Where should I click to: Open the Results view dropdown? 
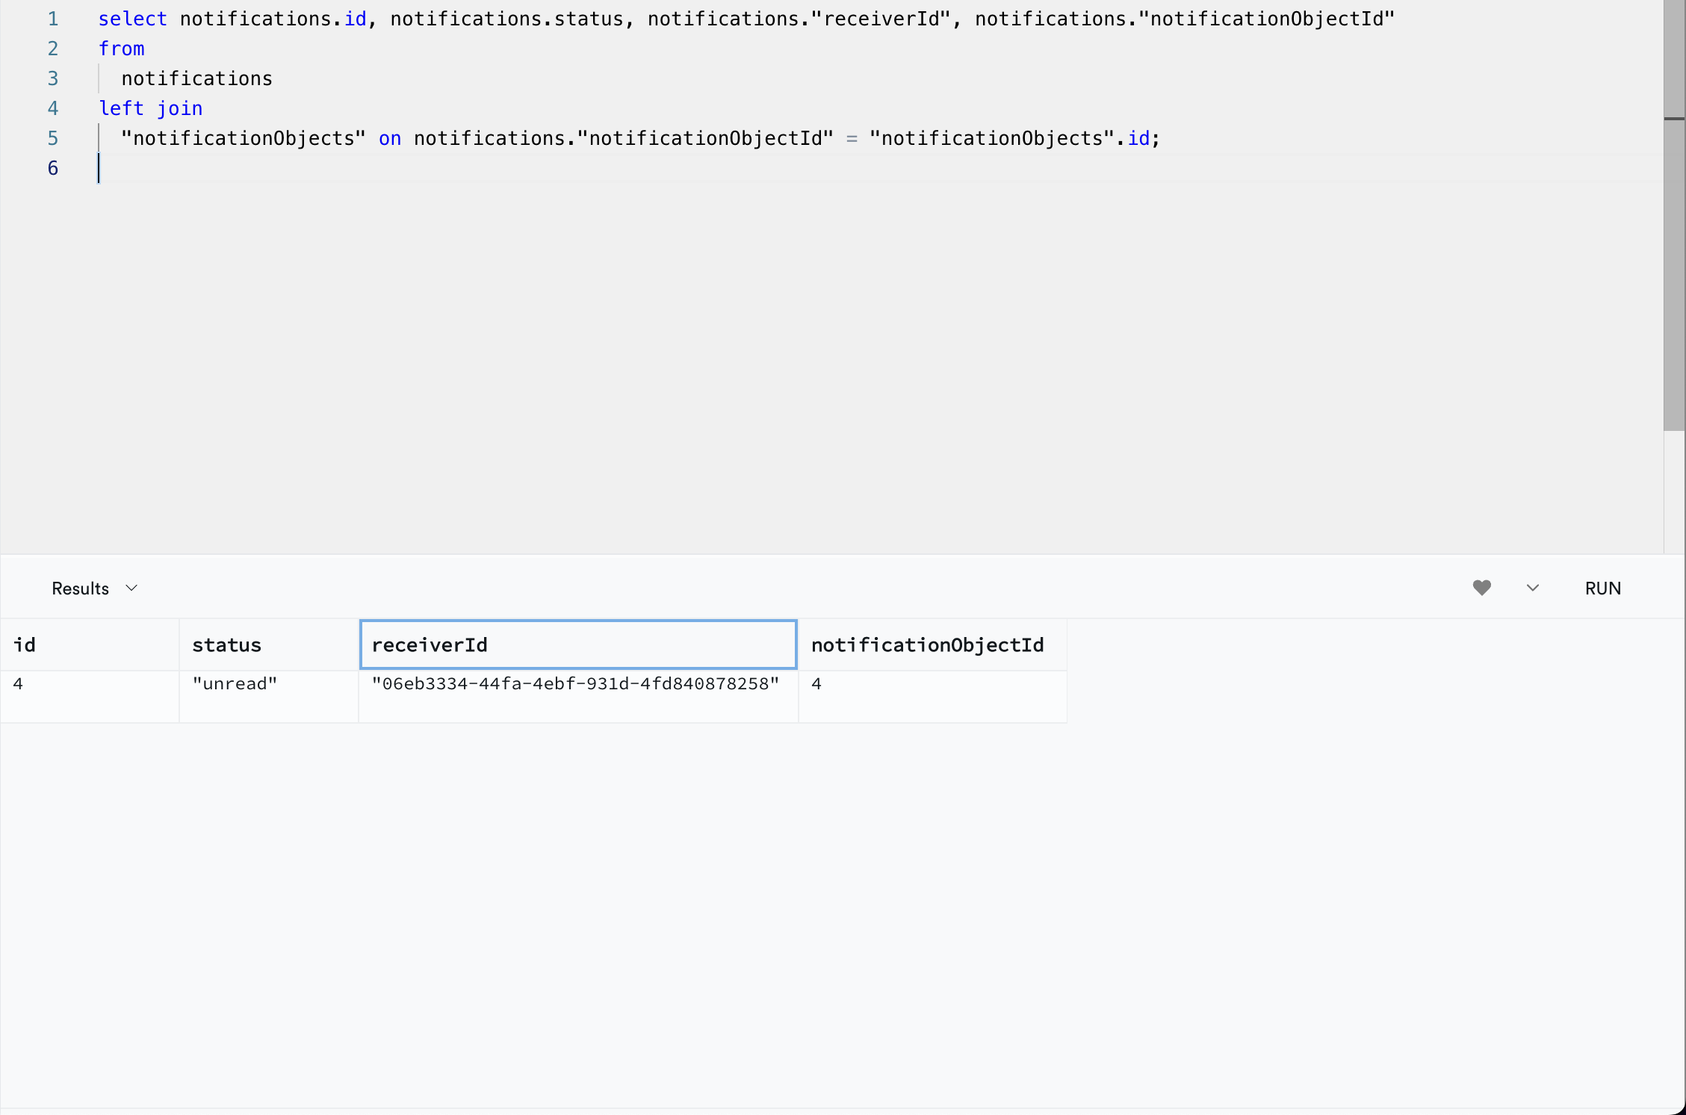click(94, 588)
